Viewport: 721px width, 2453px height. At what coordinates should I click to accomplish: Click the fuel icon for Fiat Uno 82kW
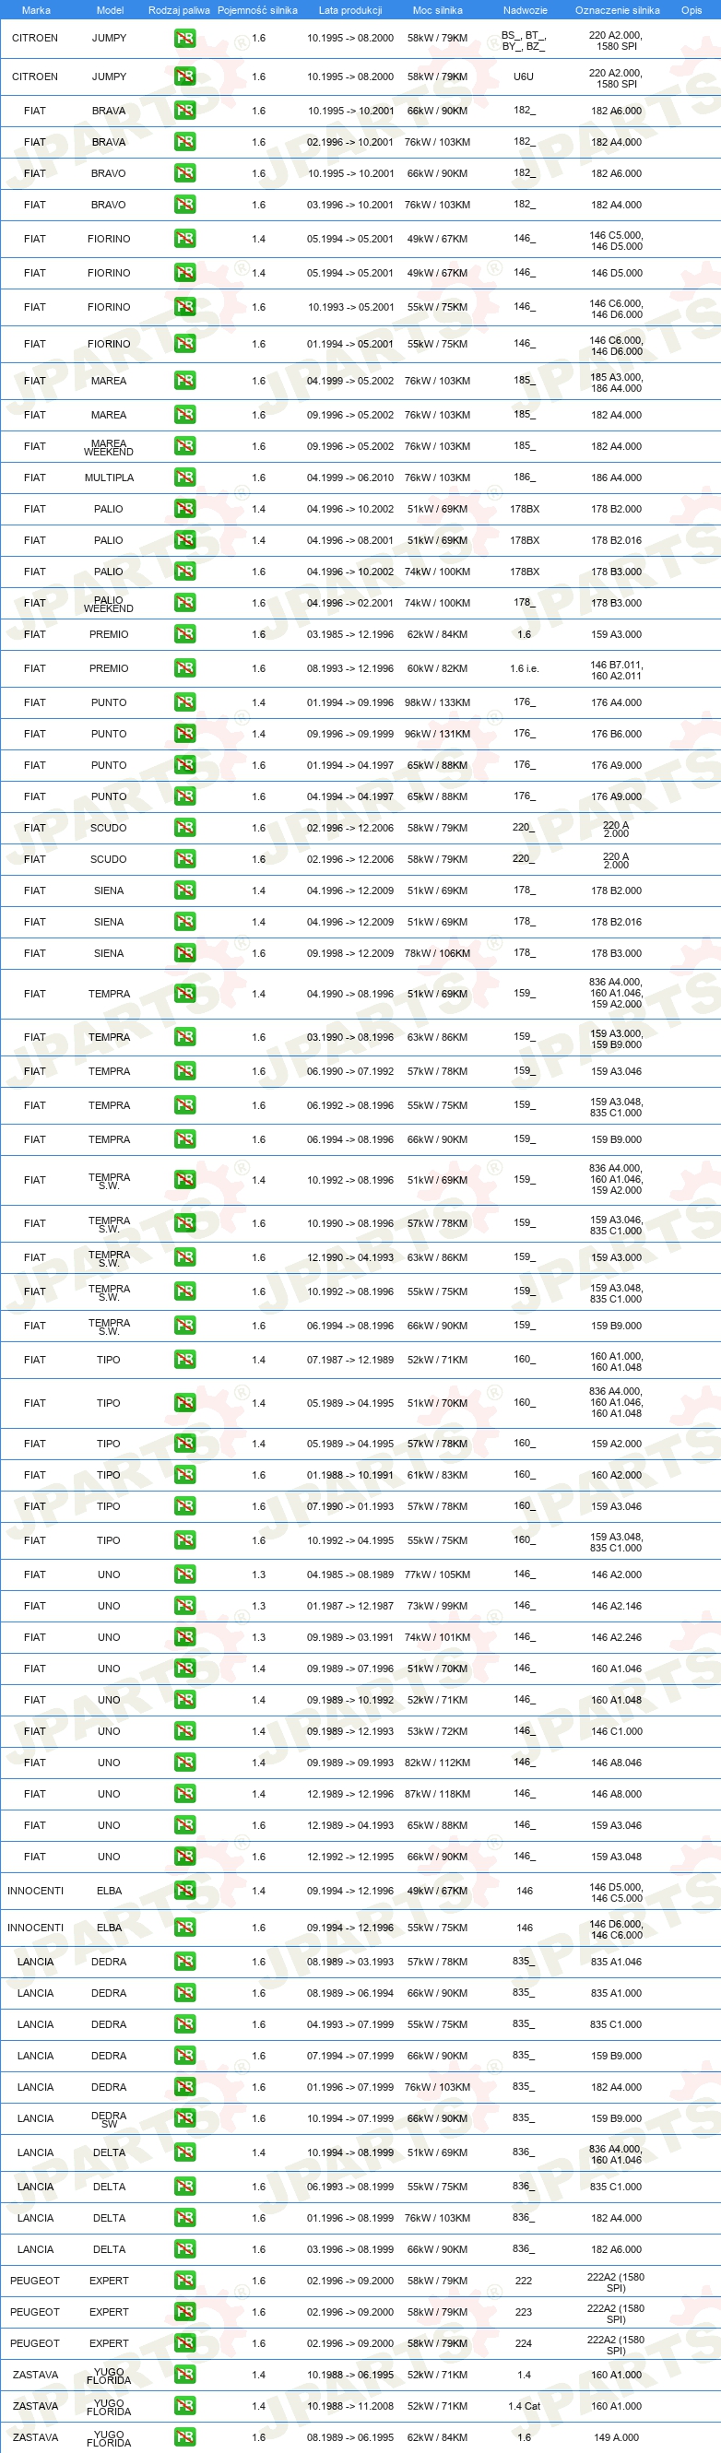click(184, 1763)
